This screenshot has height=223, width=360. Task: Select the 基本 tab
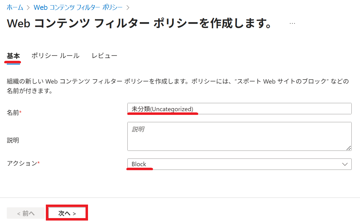pos(13,56)
